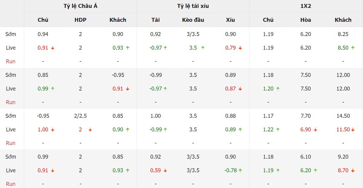Click the red down arrow beside 0.59

click(x=165, y=171)
